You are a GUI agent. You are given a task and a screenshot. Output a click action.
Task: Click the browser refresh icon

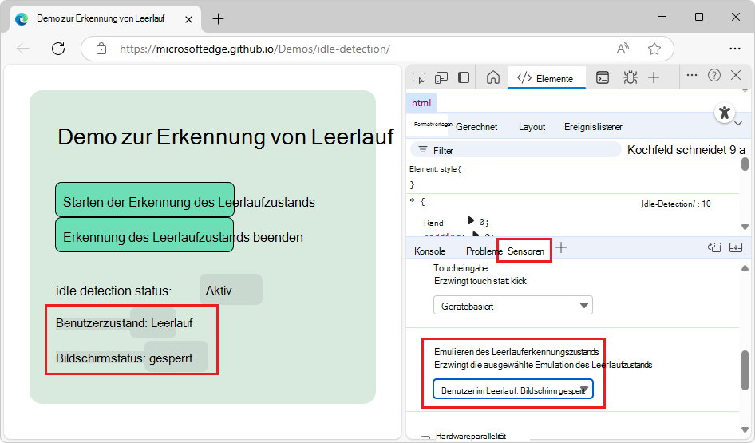pyautogui.click(x=58, y=49)
